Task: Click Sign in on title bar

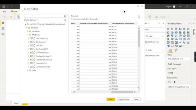Action: 169,7
